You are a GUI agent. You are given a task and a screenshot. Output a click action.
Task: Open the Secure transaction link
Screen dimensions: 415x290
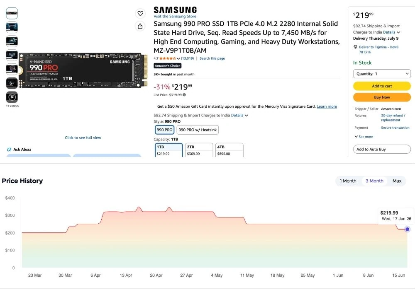tap(395, 128)
